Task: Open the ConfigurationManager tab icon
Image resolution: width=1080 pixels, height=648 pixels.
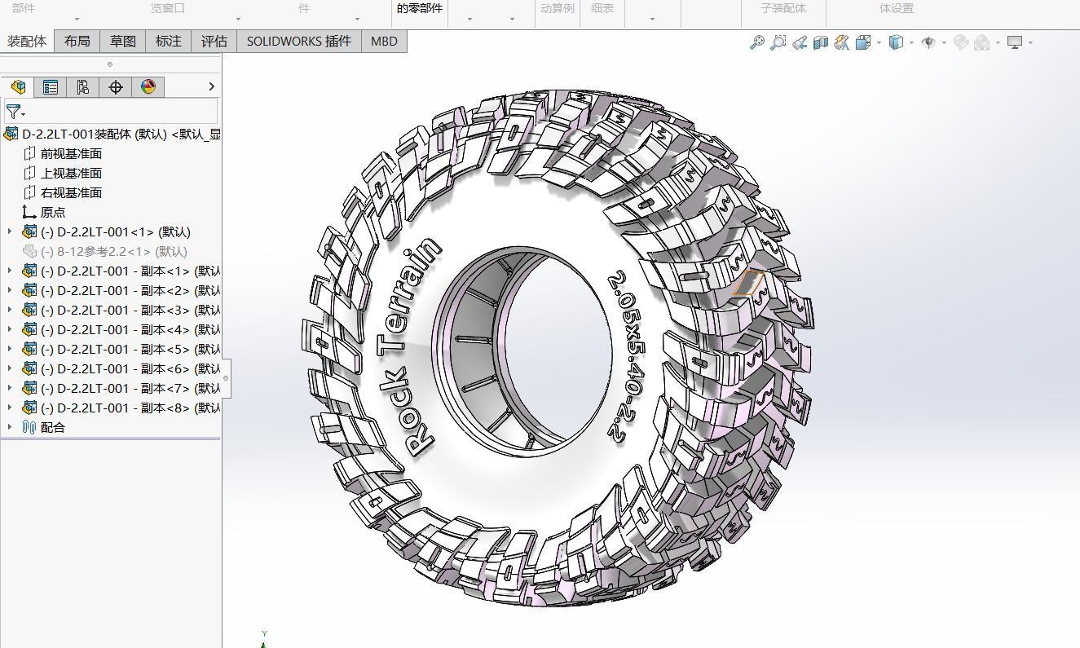Action: pyautogui.click(x=83, y=87)
